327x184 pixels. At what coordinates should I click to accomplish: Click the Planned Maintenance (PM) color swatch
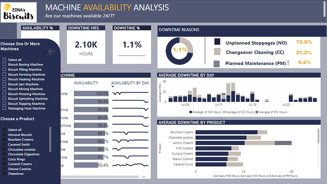click(x=217, y=64)
